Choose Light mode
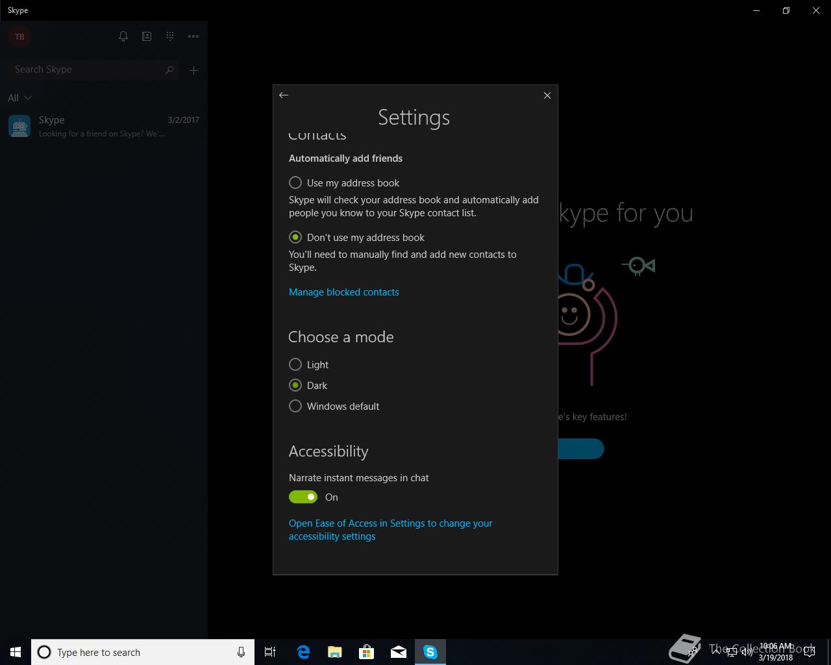The width and height of the screenshot is (831, 665). tap(309, 364)
